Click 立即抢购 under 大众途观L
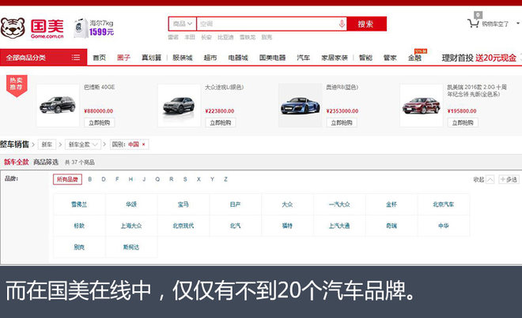 pos(221,122)
